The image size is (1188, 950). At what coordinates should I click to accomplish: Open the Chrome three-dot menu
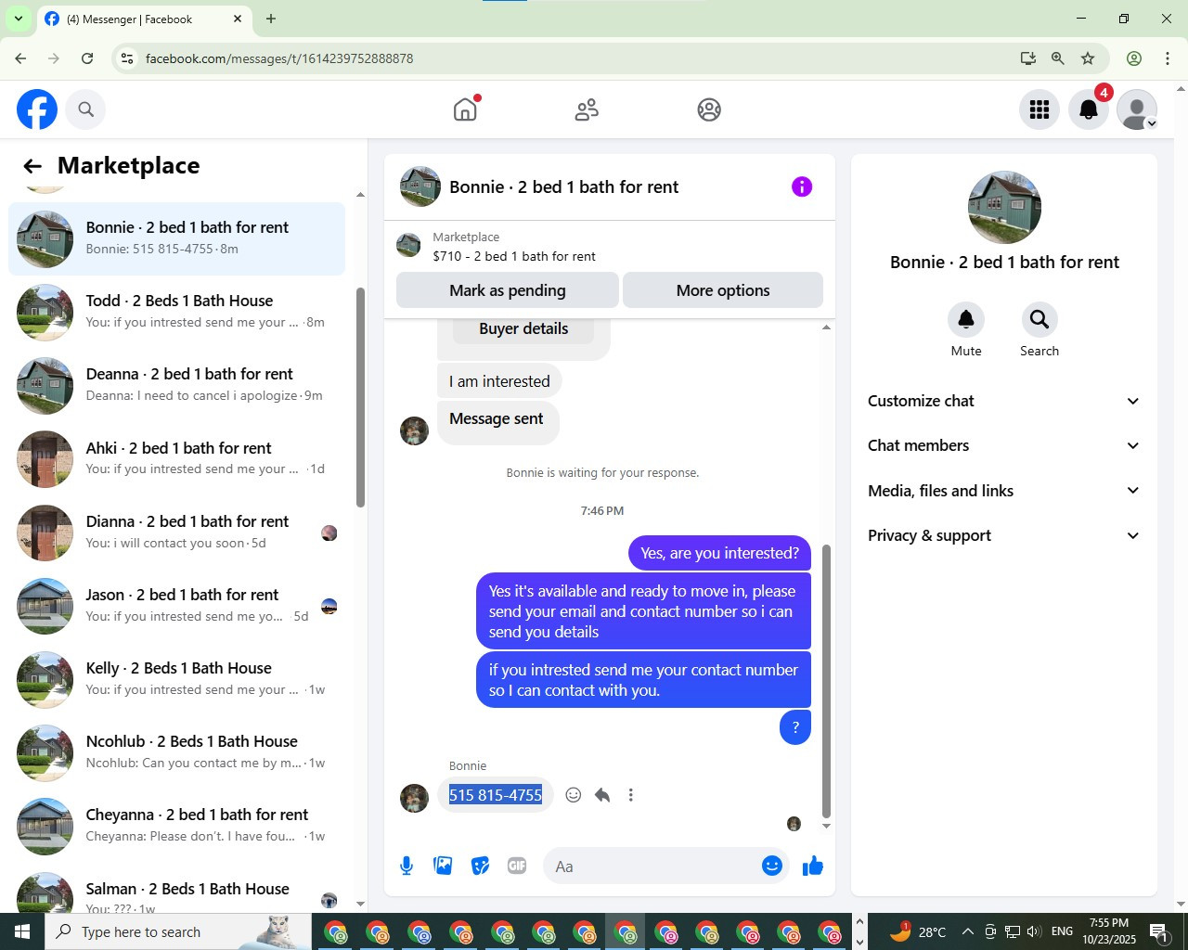[1168, 58]
